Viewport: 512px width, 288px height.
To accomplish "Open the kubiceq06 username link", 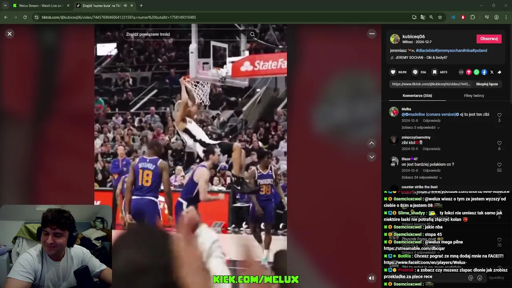I will [414, 36].
